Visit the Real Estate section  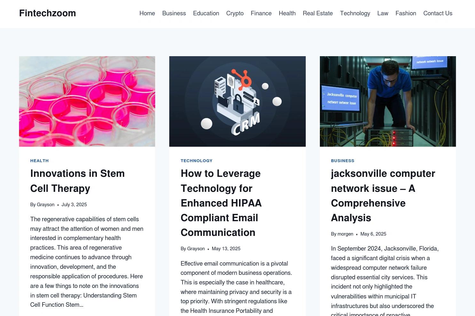coord(318,13)
